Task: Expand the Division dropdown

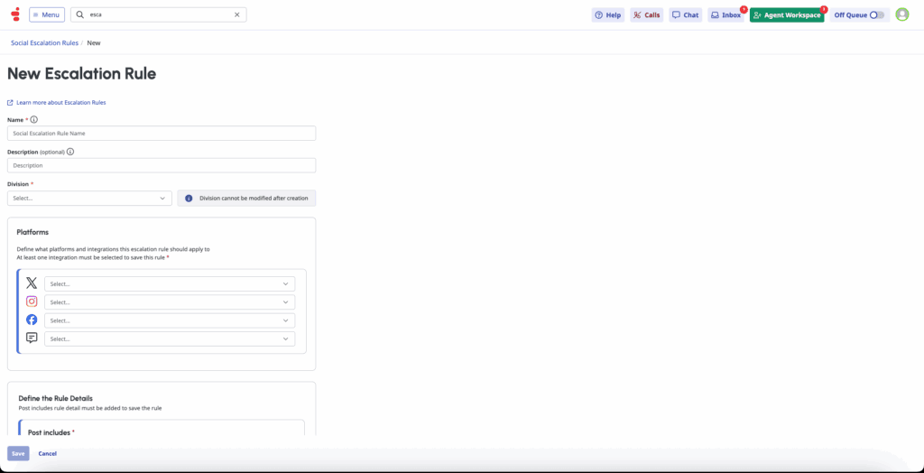Action: (89, 198)
